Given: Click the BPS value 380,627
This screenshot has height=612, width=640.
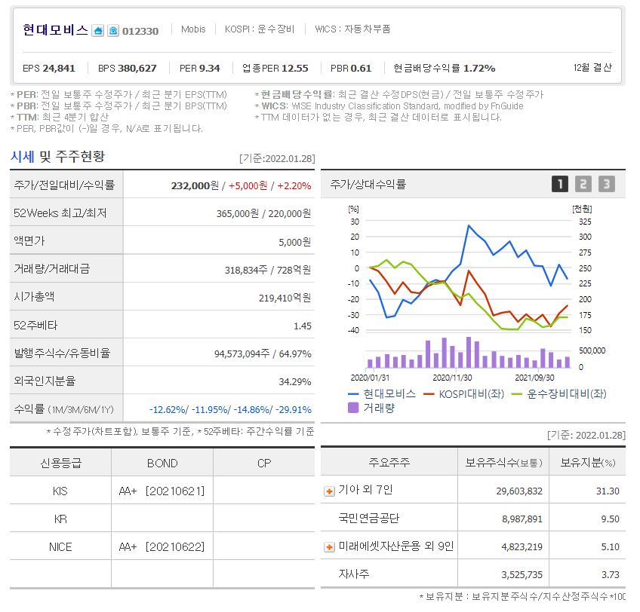Looking at the screenshot, I should (137, 68).
